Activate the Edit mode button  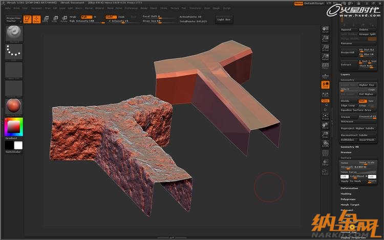tap(27, 19)
